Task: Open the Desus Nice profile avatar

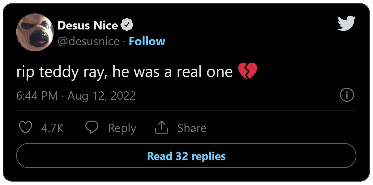Action: point(35,32)
